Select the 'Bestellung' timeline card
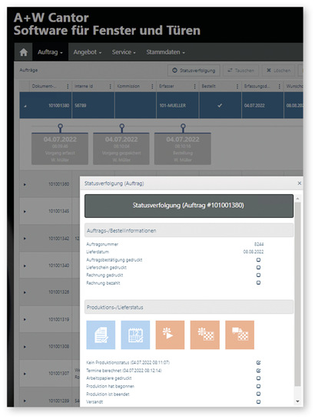Viewport: 315px width, 419px height. [183, 149]
